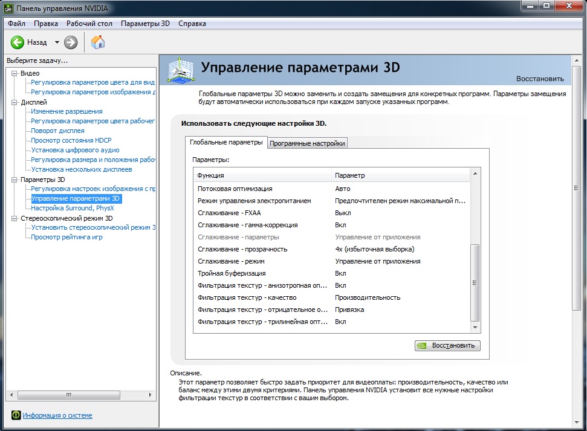Click the main page scrollbar thumb

pyautogui.click(x=577, y=188)
